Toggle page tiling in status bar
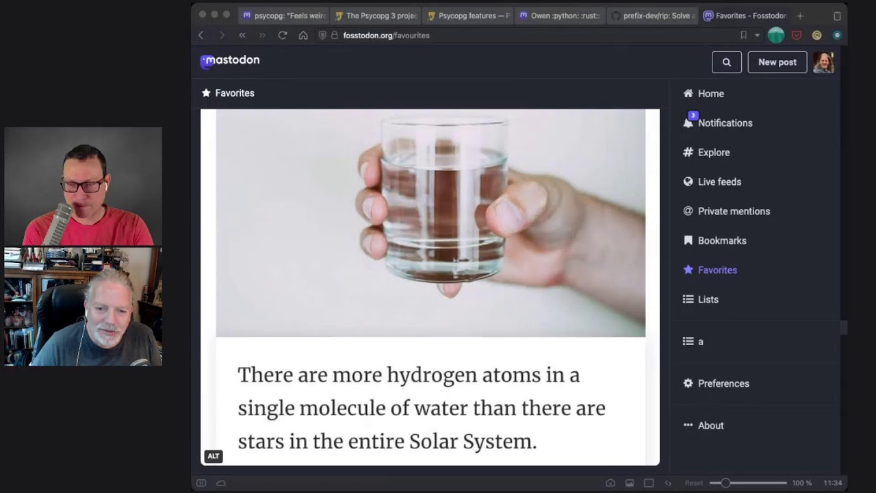Image resolution: width=876 pixels, height=493 pixels. coord(649,483)
